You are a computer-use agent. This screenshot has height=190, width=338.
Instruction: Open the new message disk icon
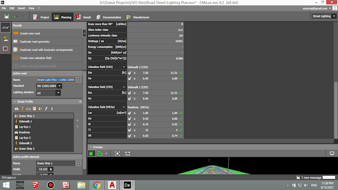[x=298, y=178]
